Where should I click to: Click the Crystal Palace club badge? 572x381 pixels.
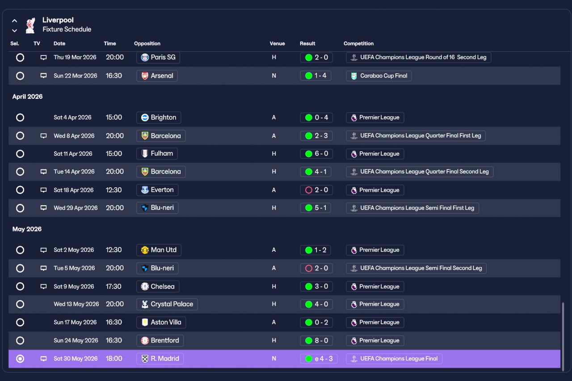tap(145, 304)
